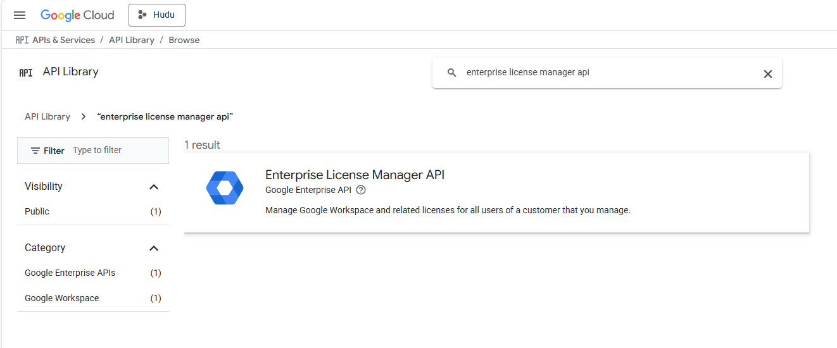Filter by Google Enterprise APIs category
The image size is (837, 348).
93,273
